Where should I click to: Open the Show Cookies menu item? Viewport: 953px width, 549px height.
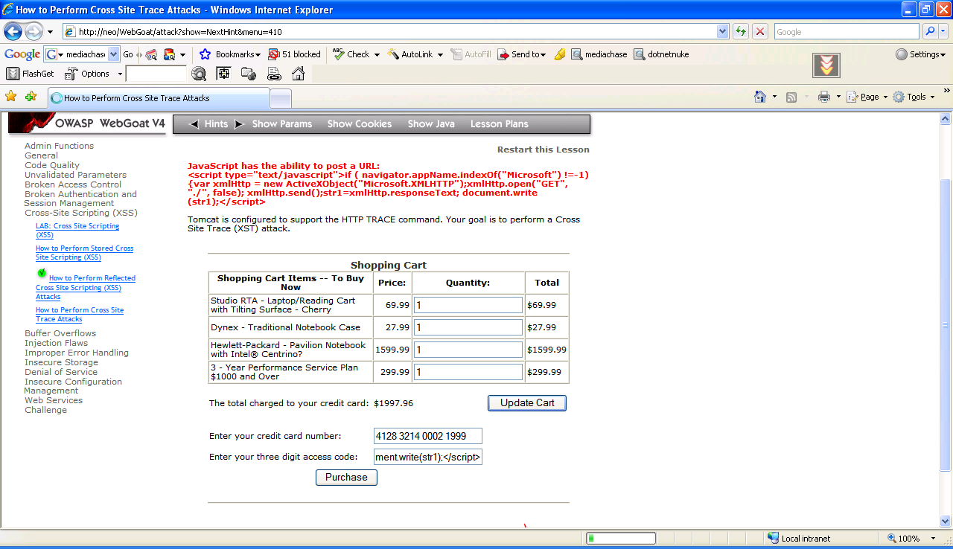359,124
